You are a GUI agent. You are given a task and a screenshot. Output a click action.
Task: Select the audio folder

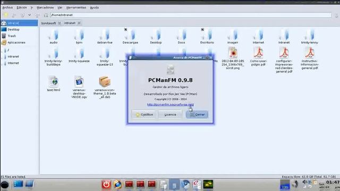(x=54, y=37)
